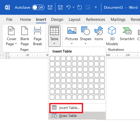Collapse the Table dropdown button
The height and width of the screenshot is (123, 140).
point(54,36)
